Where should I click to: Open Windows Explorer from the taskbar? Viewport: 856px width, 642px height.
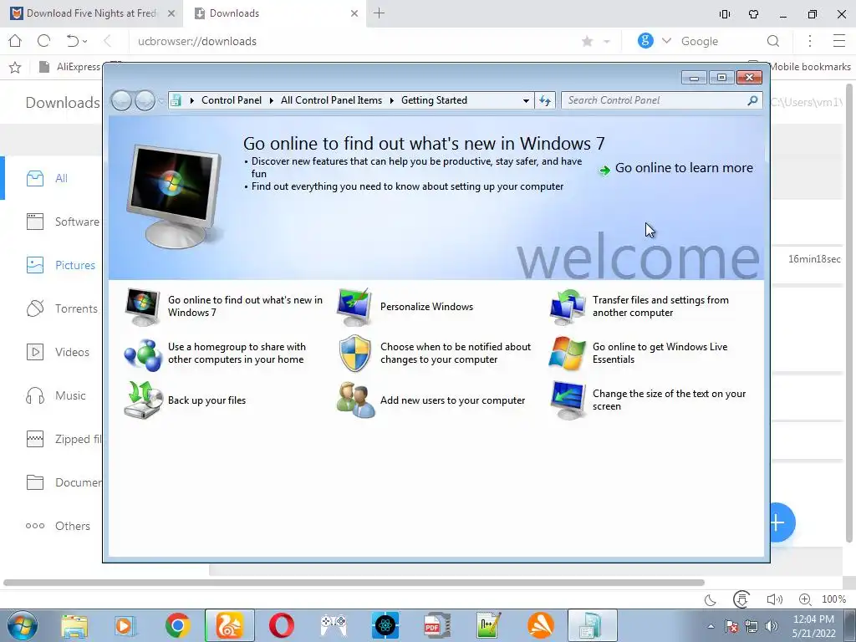tap(74, 626)
